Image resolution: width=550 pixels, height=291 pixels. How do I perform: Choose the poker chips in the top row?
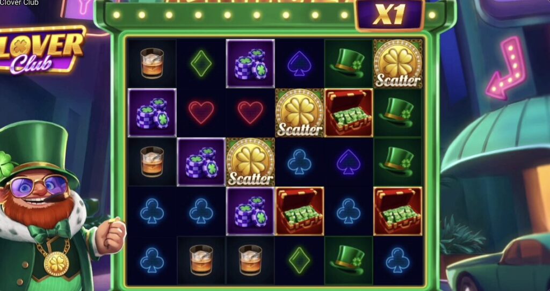tap(250, 63)
